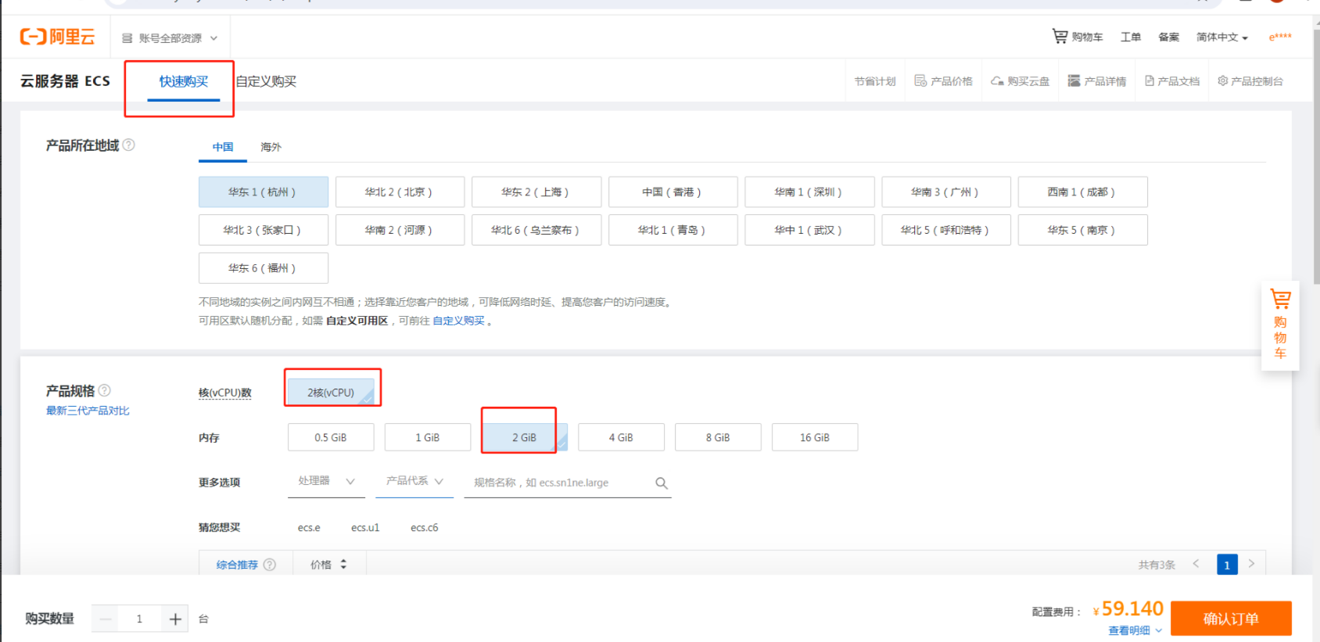
Task: Open 产品价格 page
Action: pyautogui.click(x=944, y=81)
